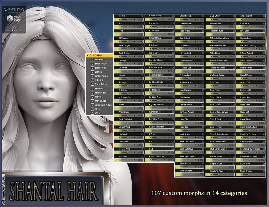Open the Back Aside category
The height and width of the screenshot is (207, 269).
coord(101,68)
